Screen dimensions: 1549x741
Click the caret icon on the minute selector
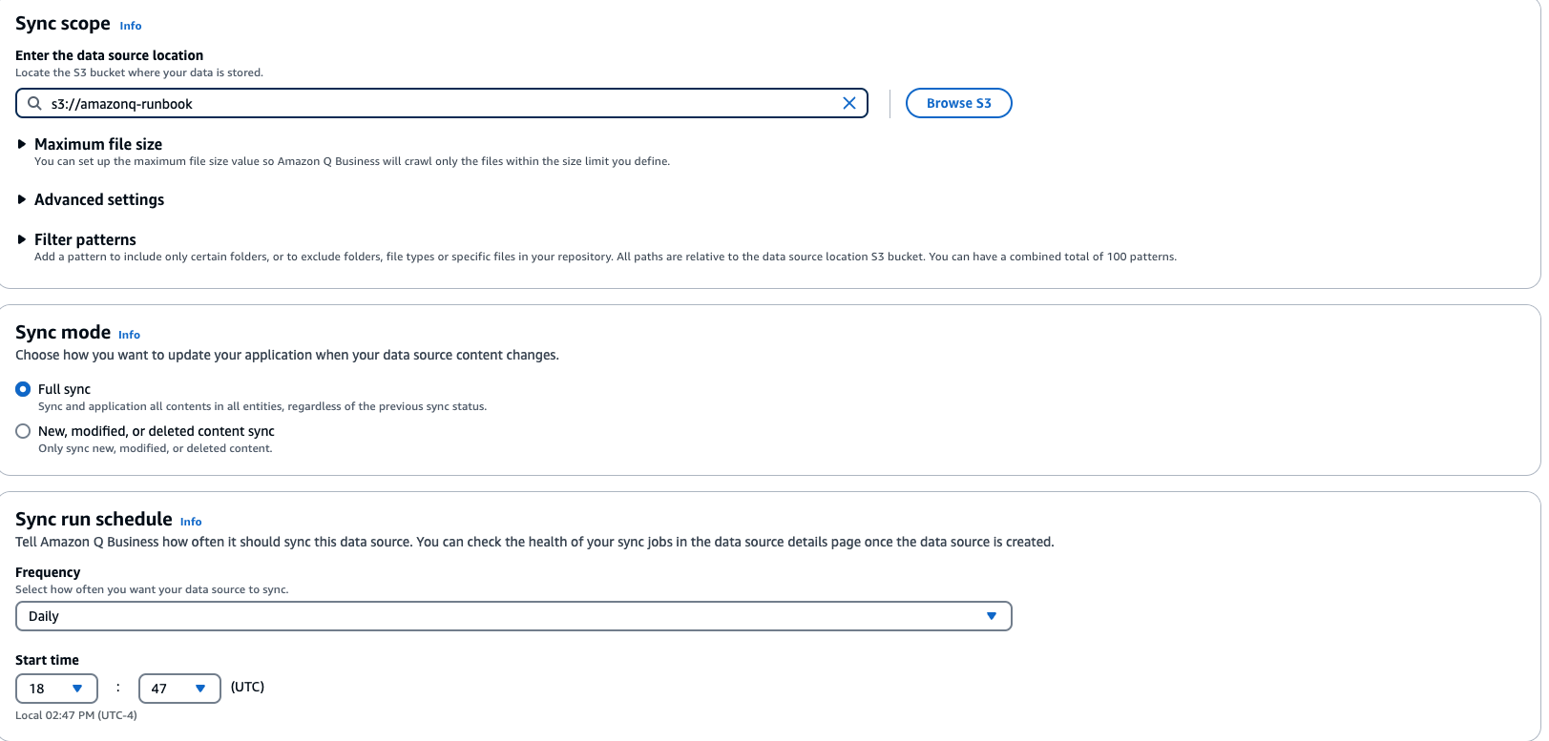202,688
